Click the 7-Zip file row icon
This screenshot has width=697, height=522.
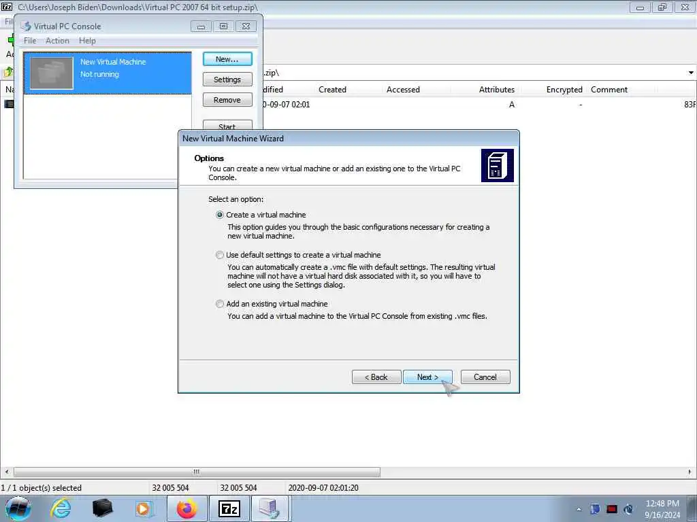(9, 104)
